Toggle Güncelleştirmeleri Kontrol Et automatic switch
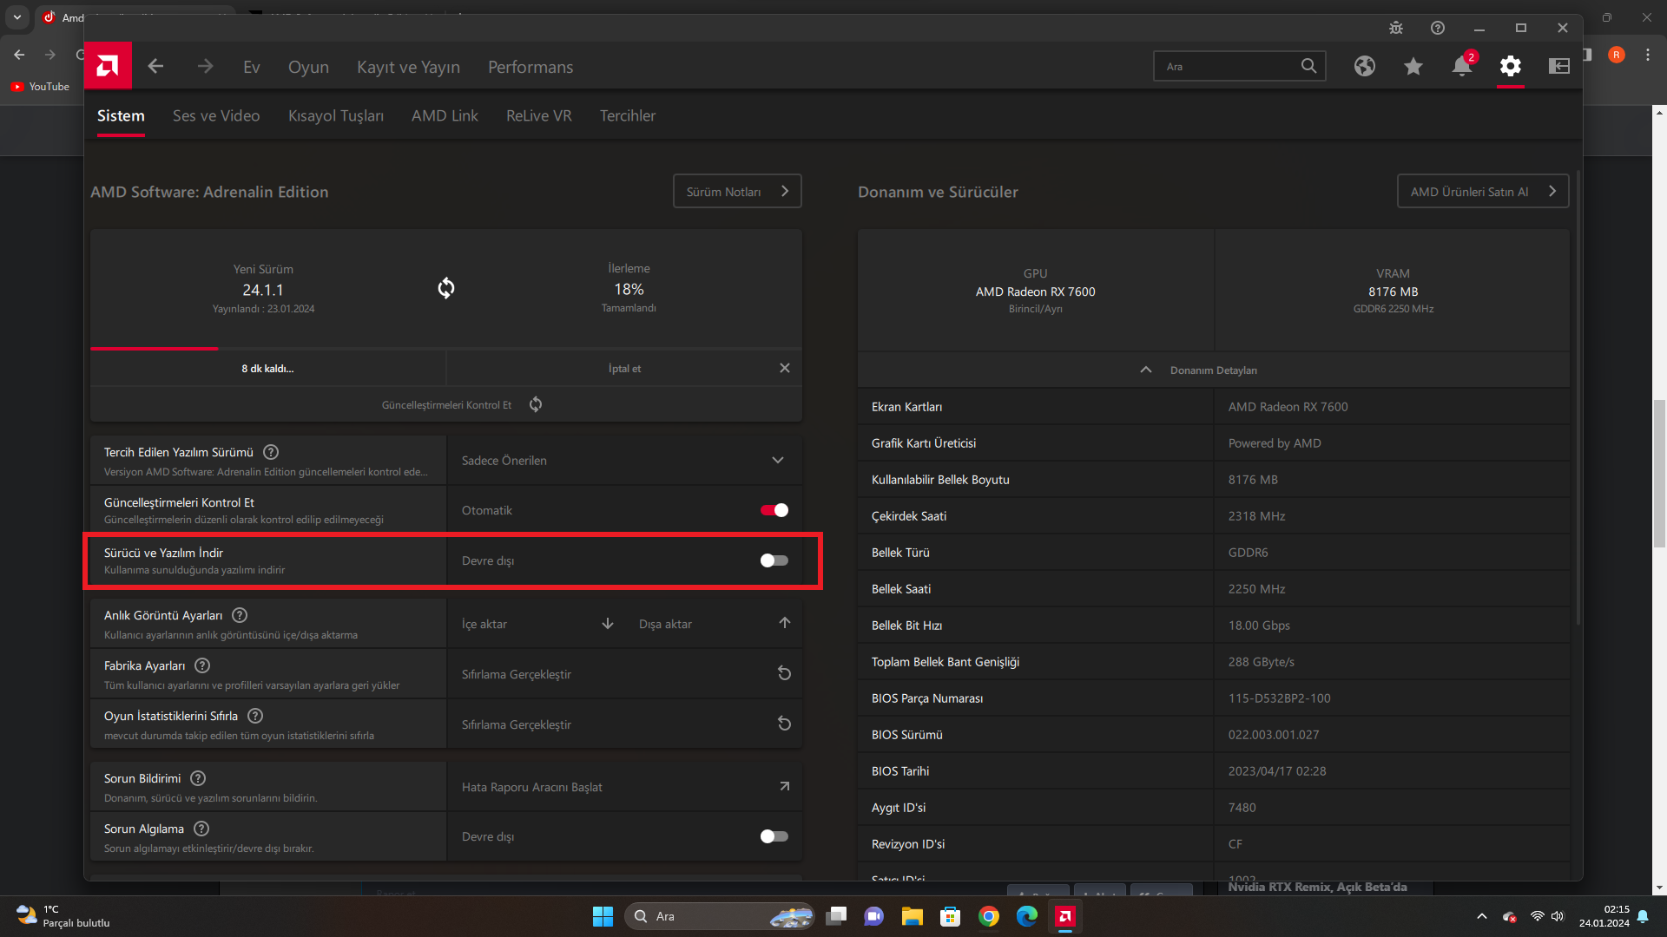 (x=774, y=510)
